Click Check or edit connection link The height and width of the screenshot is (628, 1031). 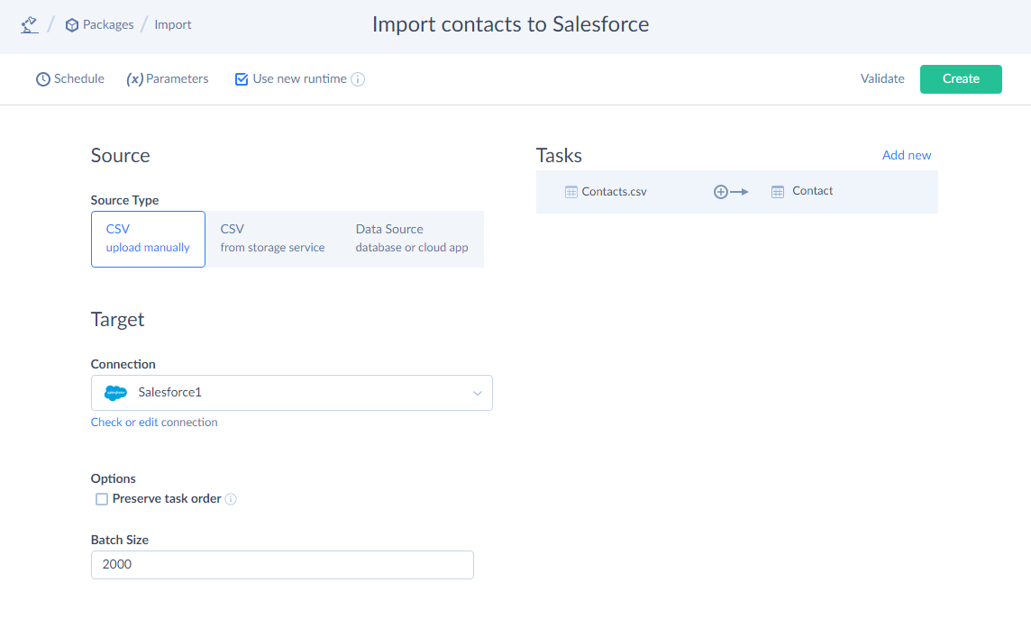pos(124,423)
